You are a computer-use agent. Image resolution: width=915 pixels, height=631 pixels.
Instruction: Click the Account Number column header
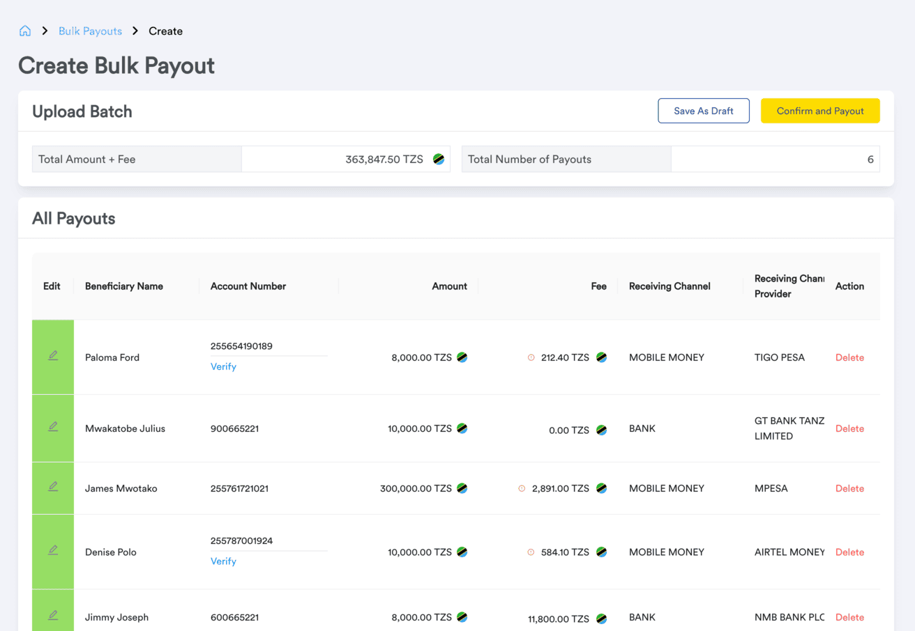click(x=248, y=286)
